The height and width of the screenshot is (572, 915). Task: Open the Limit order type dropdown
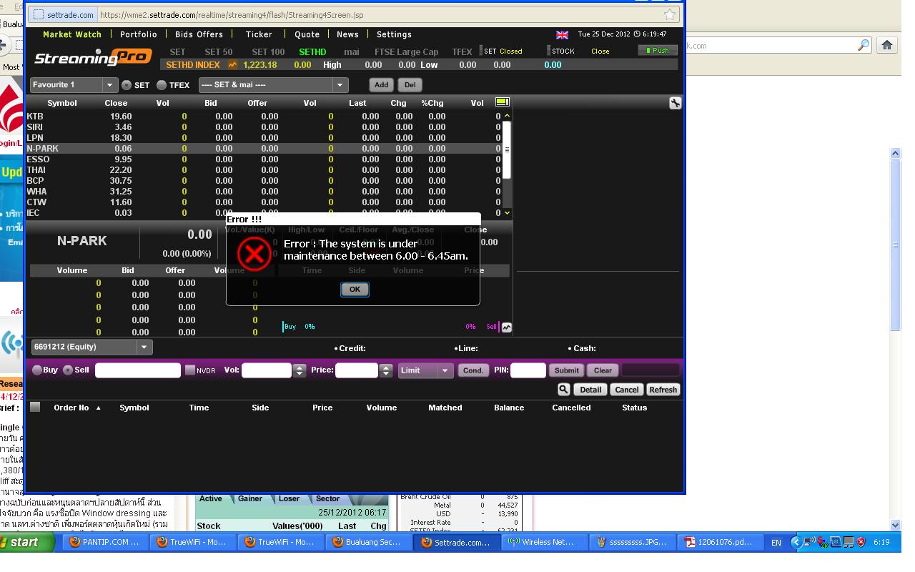425,370
